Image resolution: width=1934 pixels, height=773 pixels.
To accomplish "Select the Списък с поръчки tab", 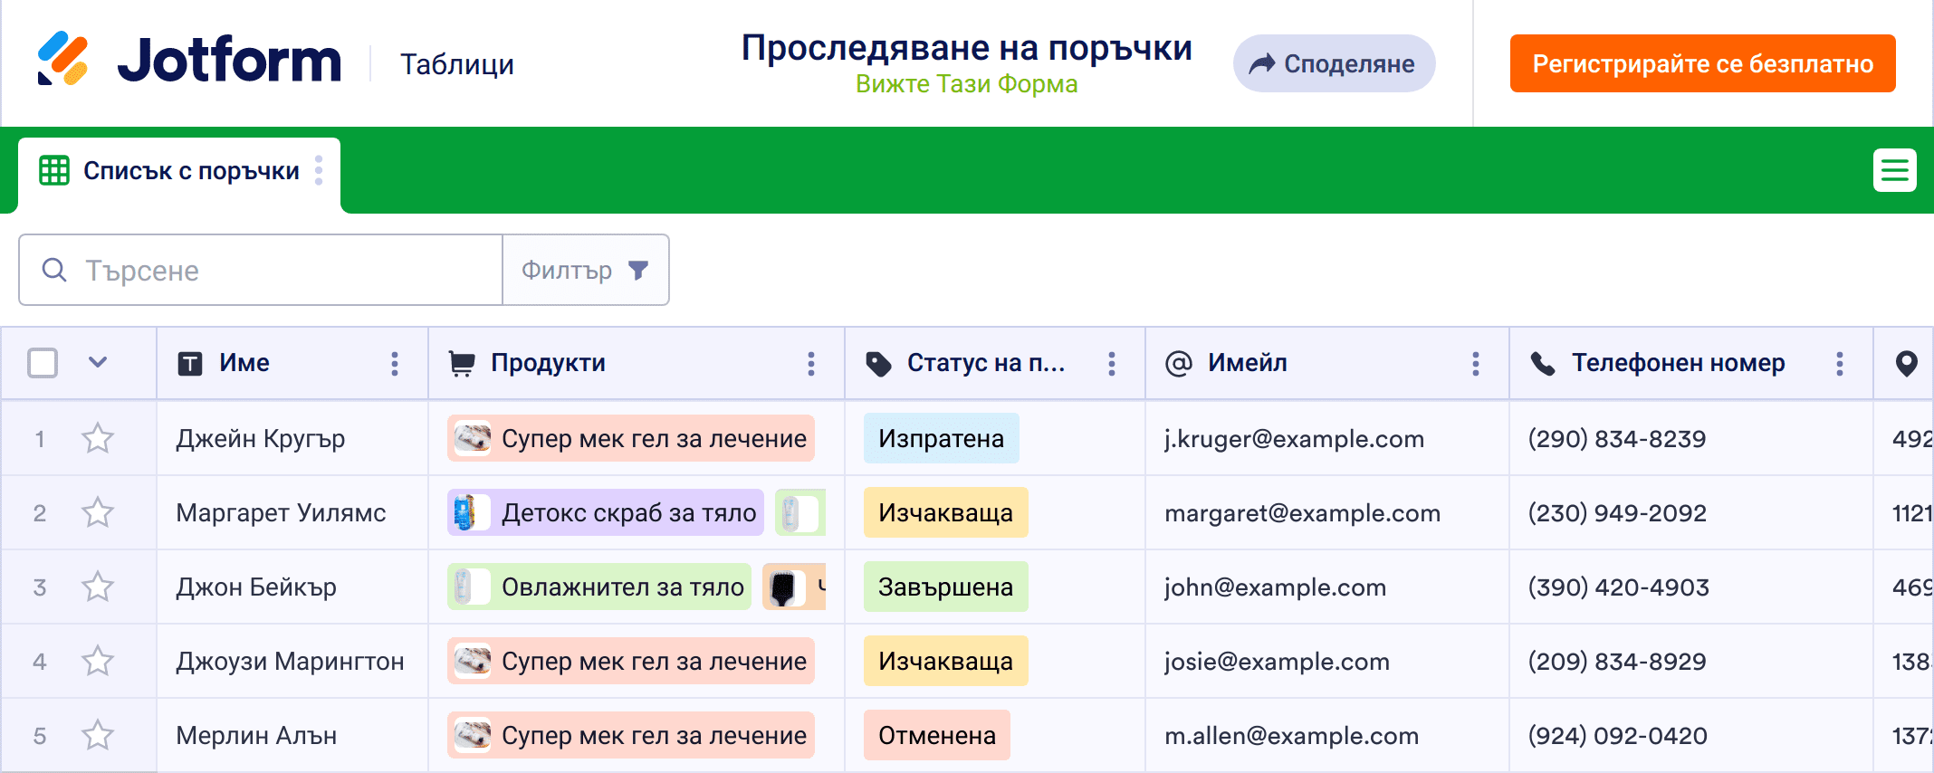I will pyautogui.click(x=190, y=171).
